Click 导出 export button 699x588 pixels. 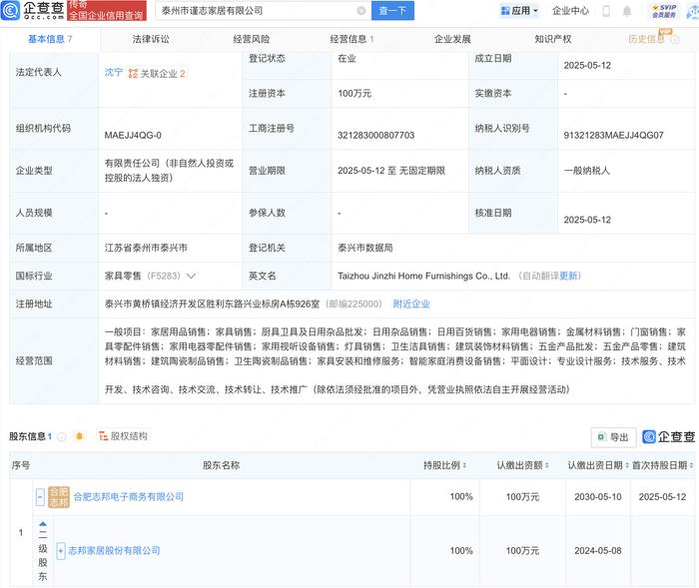point(613,437)
